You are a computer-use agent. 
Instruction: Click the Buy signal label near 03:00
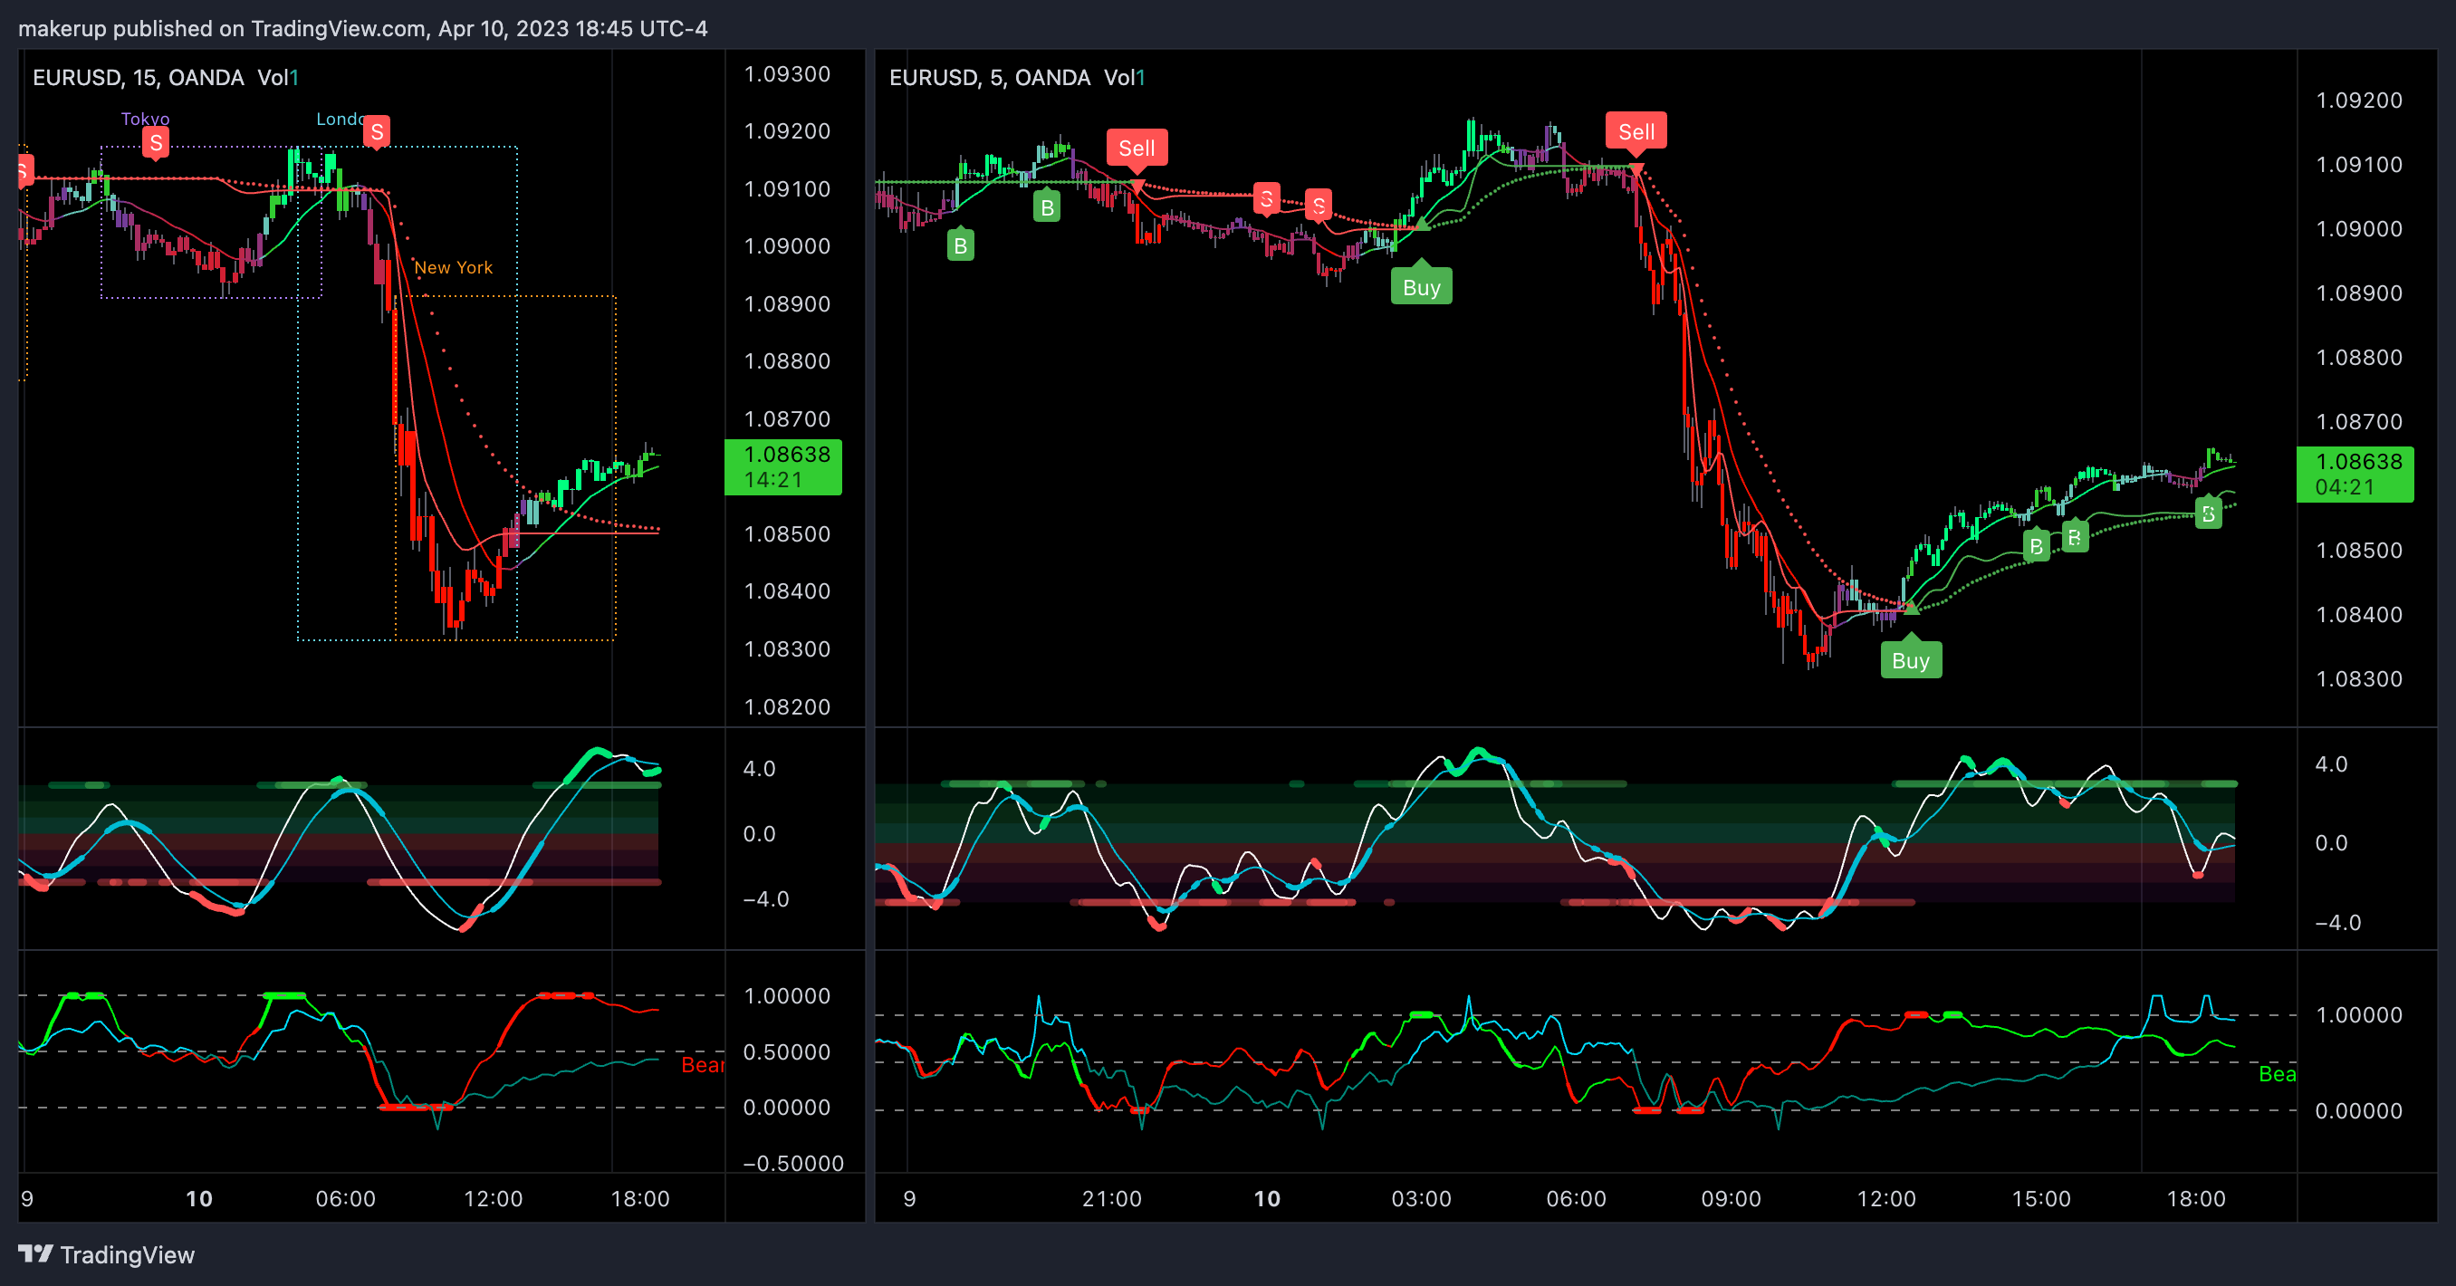tap(1421, 287)
